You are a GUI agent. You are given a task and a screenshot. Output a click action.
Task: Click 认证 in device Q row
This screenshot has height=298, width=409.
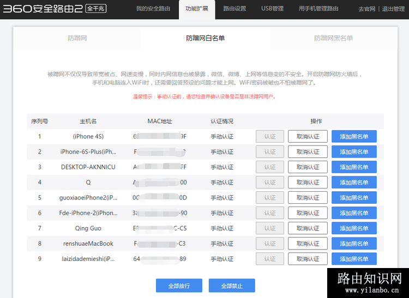click(x=270, y=183)
